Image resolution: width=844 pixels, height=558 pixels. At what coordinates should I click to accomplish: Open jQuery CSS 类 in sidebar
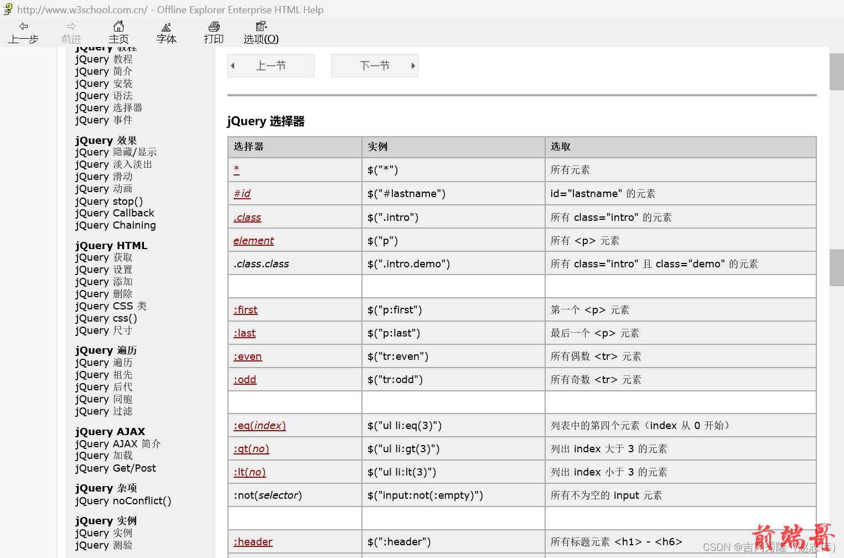click(111, 306)
